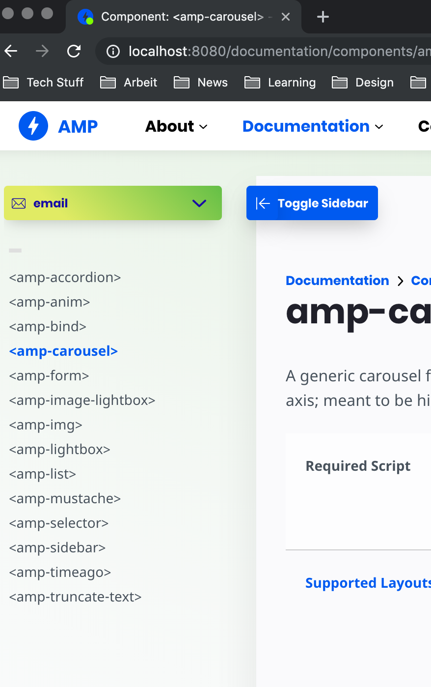The image size is (431, 687).
Task: Click the Toggle Sidebar button
Action: [312, 202]
